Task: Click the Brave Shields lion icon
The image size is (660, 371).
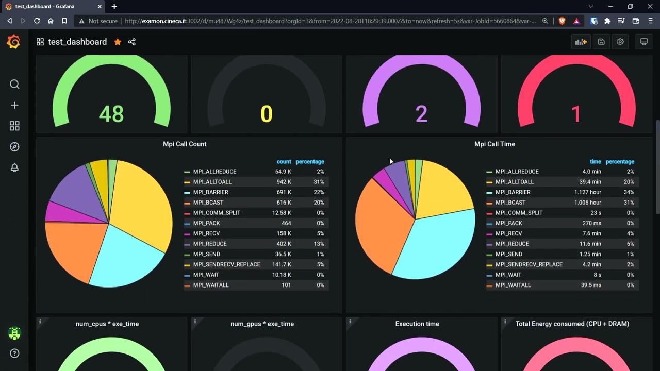Action: click(x=562, y=21)
